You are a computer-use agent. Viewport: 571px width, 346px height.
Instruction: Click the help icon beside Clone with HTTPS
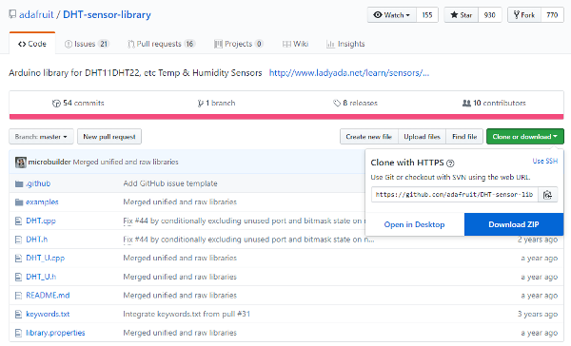(450, 163)
